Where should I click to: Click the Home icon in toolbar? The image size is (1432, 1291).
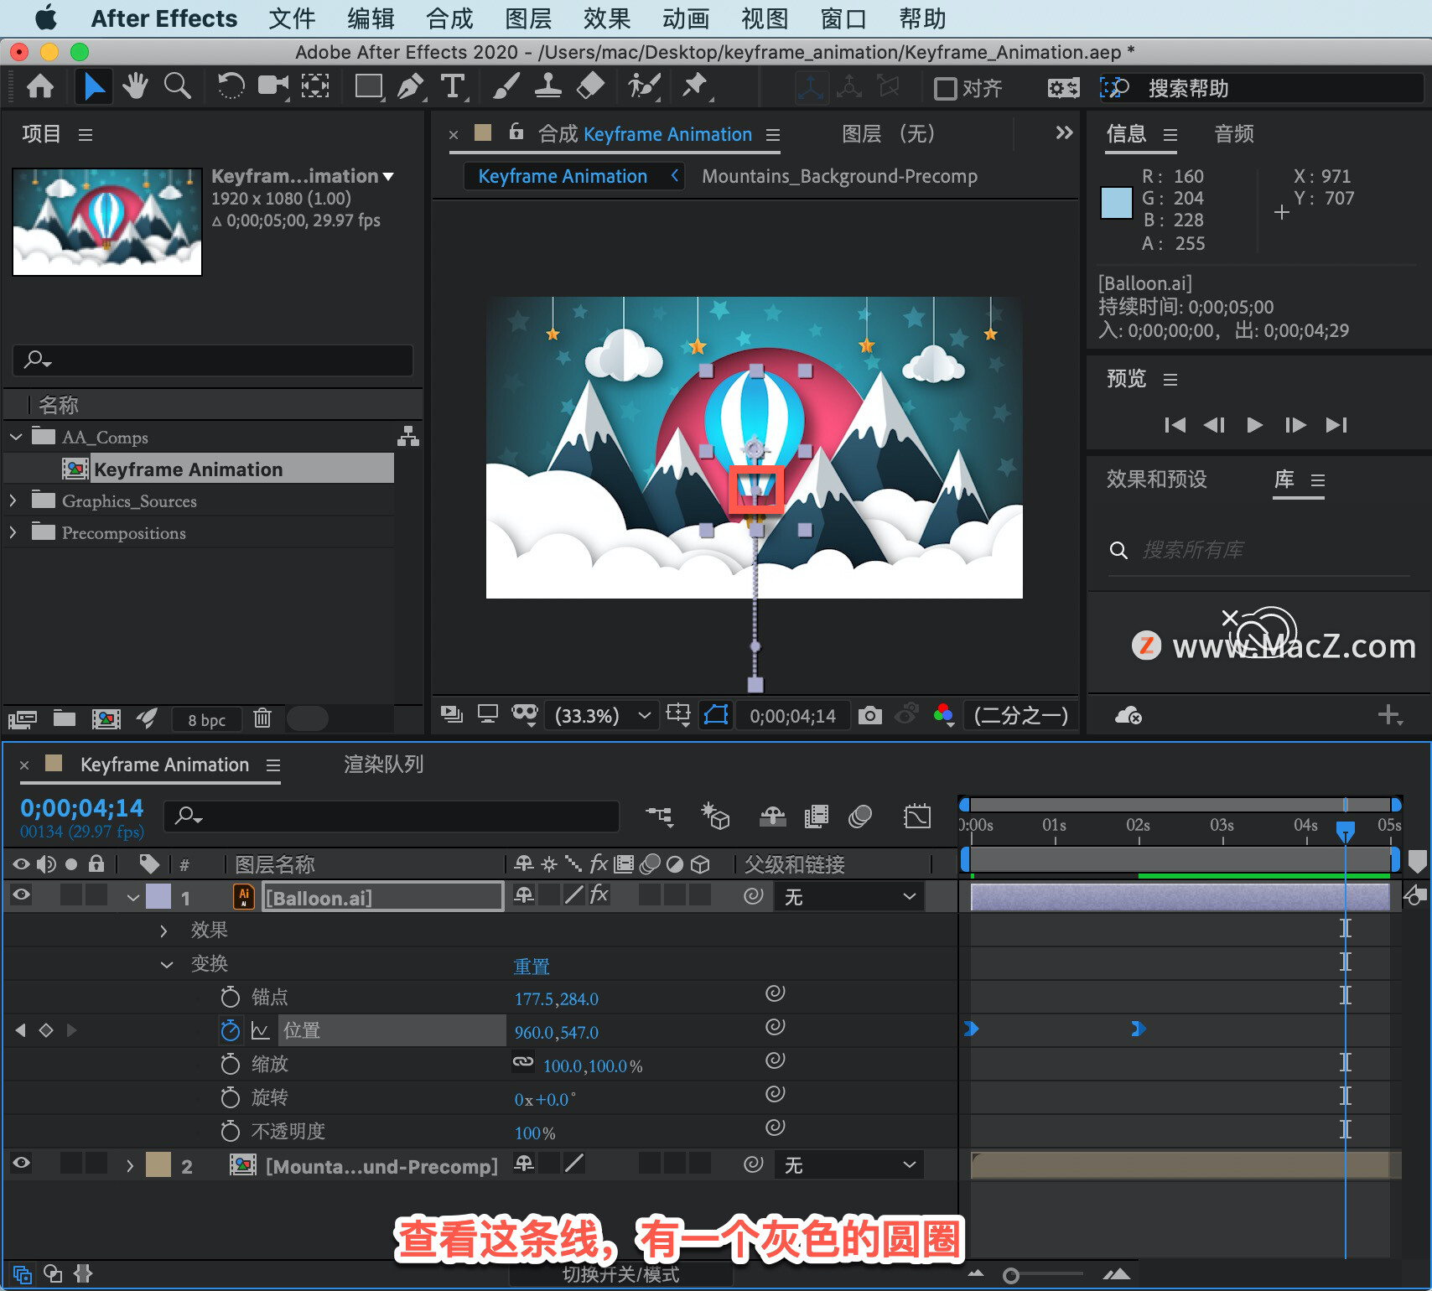40,86
